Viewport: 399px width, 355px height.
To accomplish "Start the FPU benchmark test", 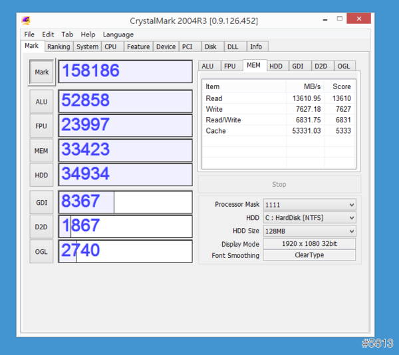I will click(41, 126).
